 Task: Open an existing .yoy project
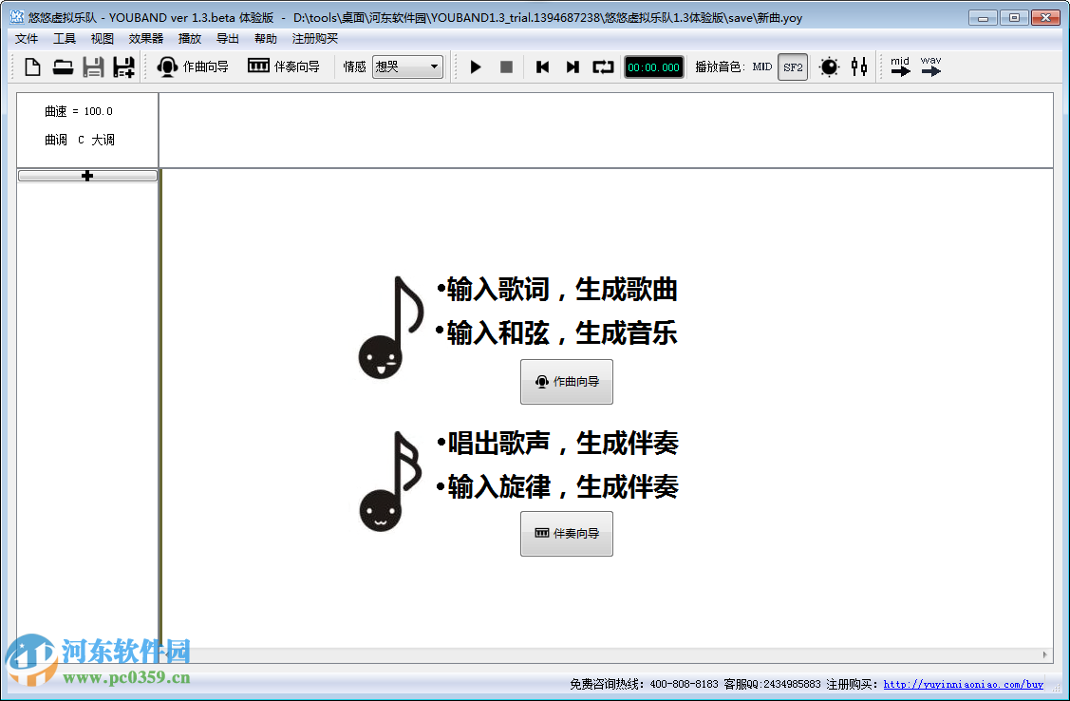(62, 66)
